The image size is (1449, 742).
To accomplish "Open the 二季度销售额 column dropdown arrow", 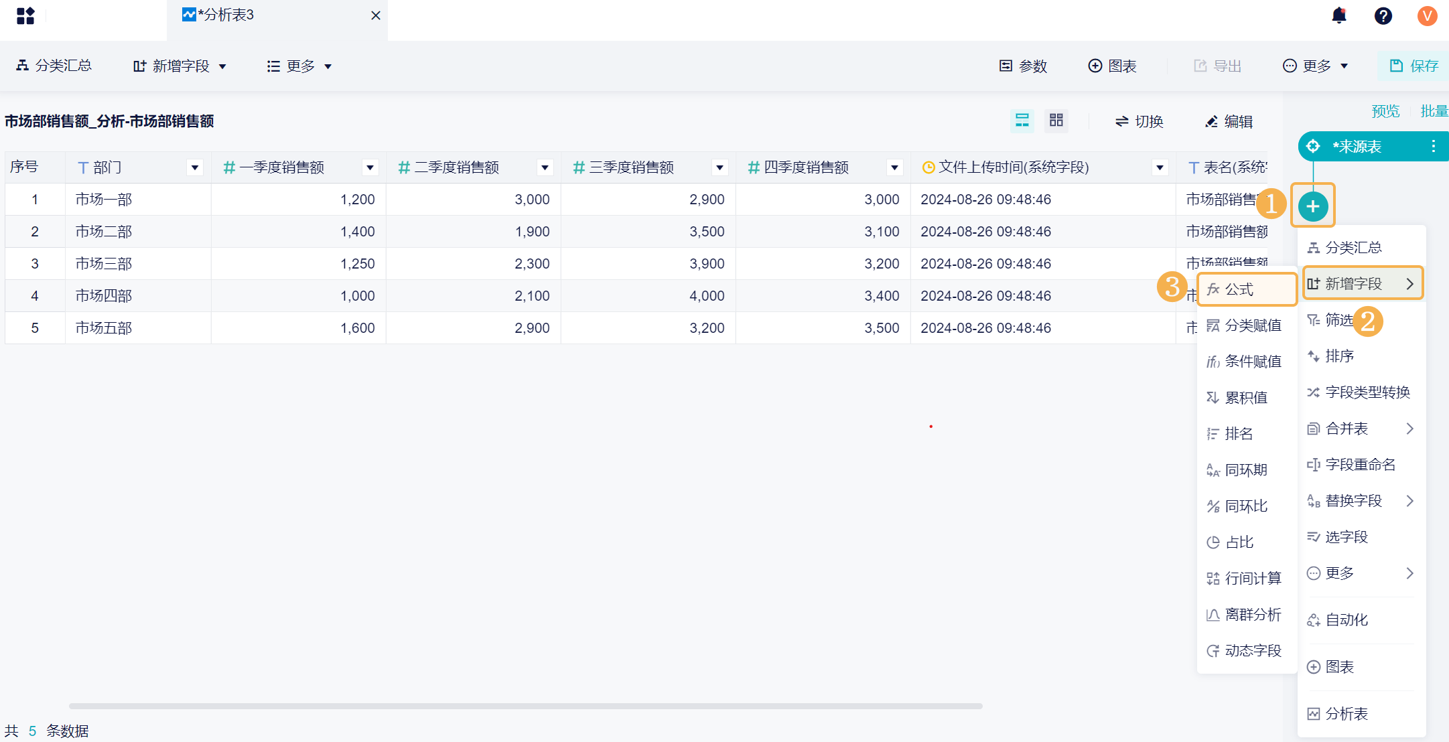I will 545,167.
